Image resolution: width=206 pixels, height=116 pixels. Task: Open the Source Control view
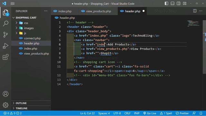(5, 35)
